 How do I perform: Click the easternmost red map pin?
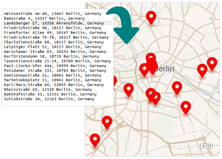click(212, 64)
